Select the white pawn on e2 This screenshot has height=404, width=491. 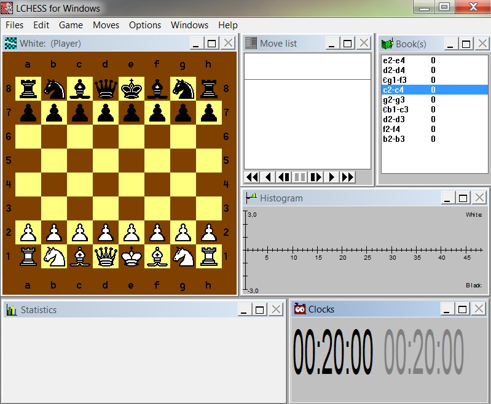(132, 233)
